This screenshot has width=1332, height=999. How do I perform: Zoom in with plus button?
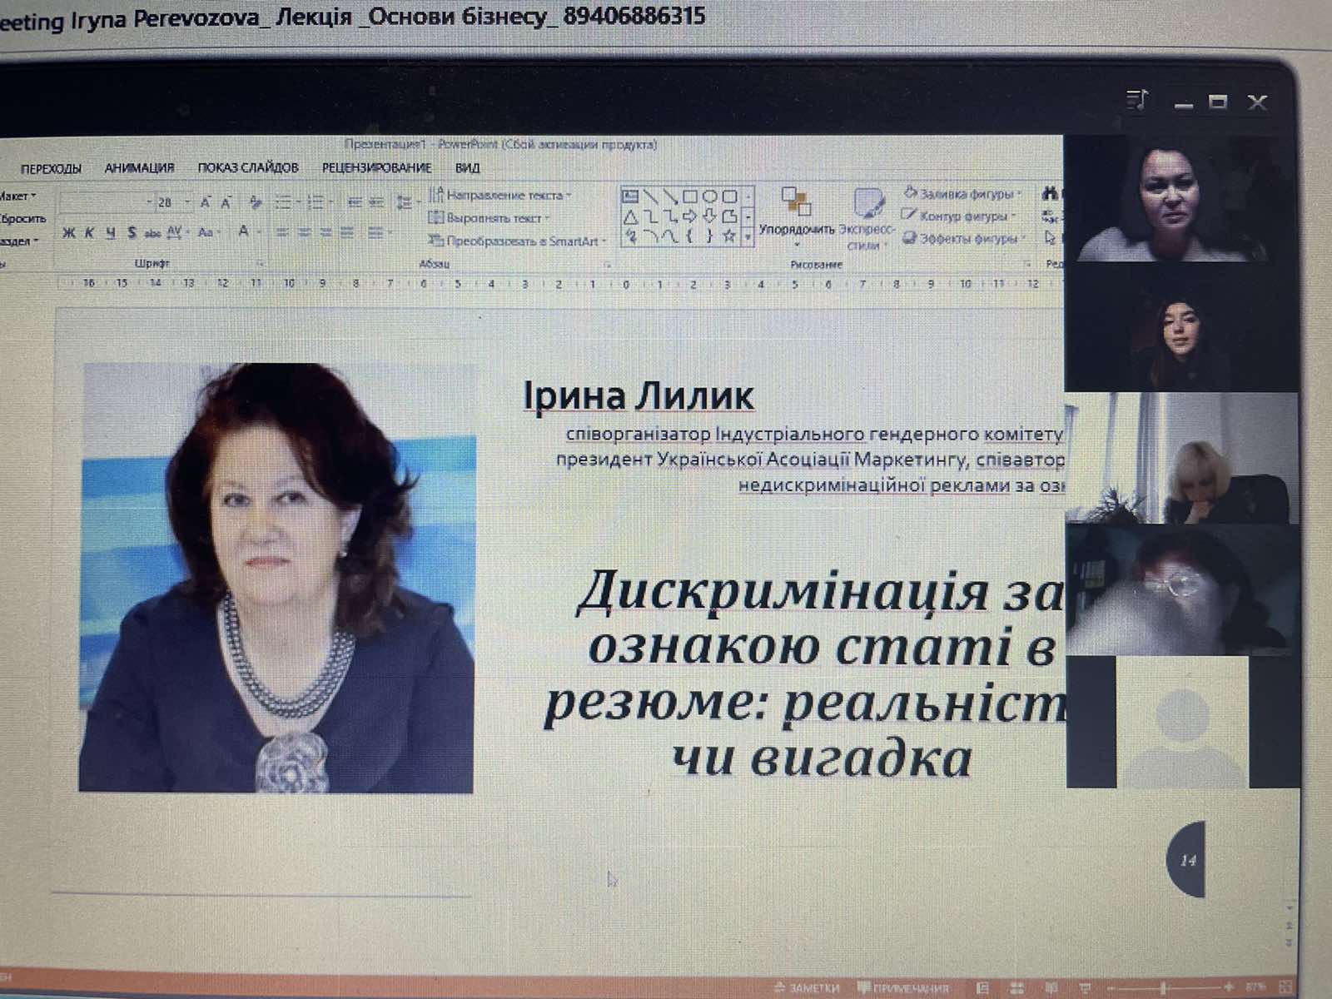tap(1229, 987)
